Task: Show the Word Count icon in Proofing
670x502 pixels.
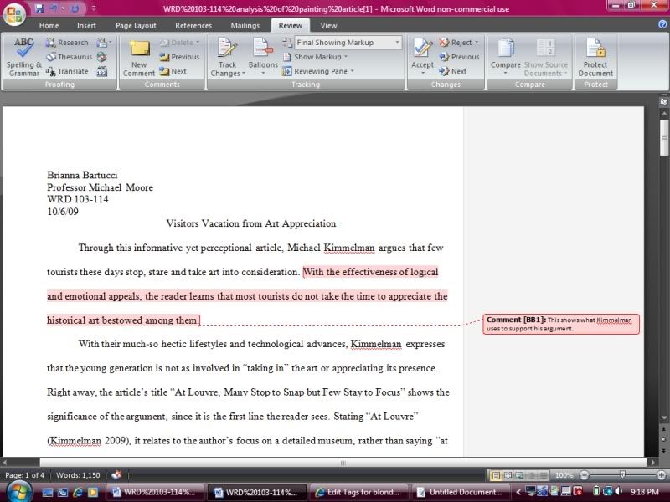Action: [101, 71]
